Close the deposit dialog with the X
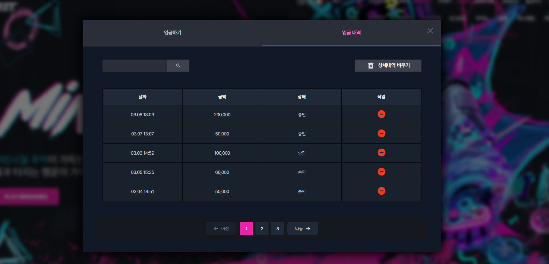The width and height of the screenshot is (549, 264). tap(430, 31)
